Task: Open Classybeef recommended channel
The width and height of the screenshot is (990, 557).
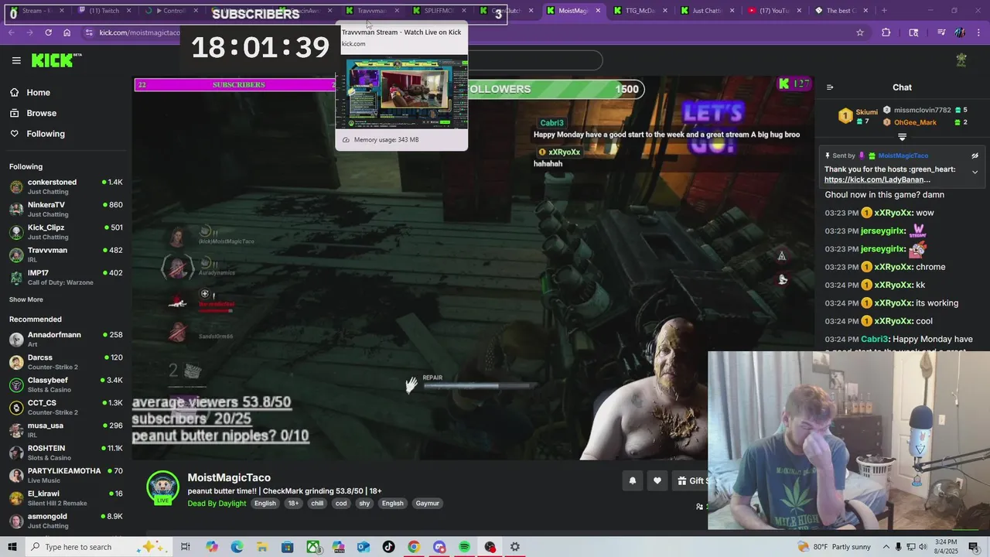Action: pos(66,384)
